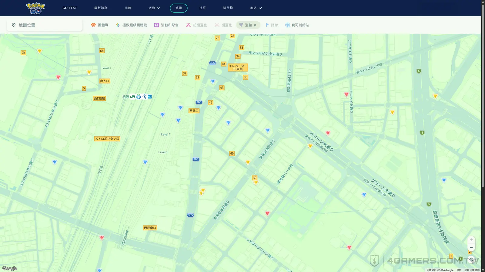Select the 地圖 nav item
The height and width of the screenshot is (272, 485).
(179, 8)
